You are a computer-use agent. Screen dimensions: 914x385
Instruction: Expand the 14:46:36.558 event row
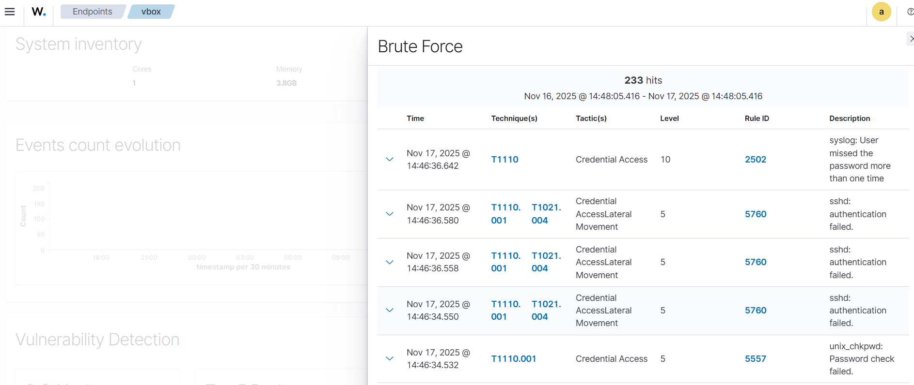pos(390,262)
